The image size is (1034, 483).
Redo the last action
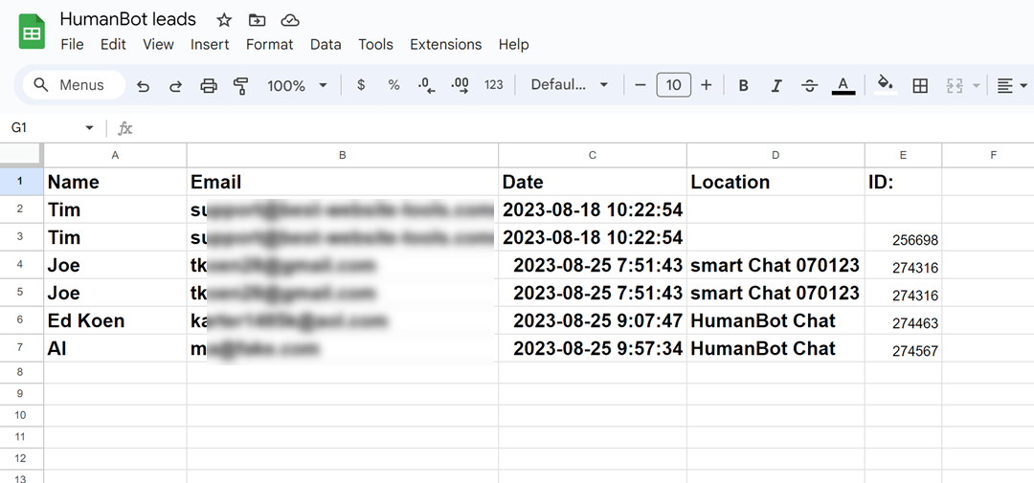coord(175,86)
